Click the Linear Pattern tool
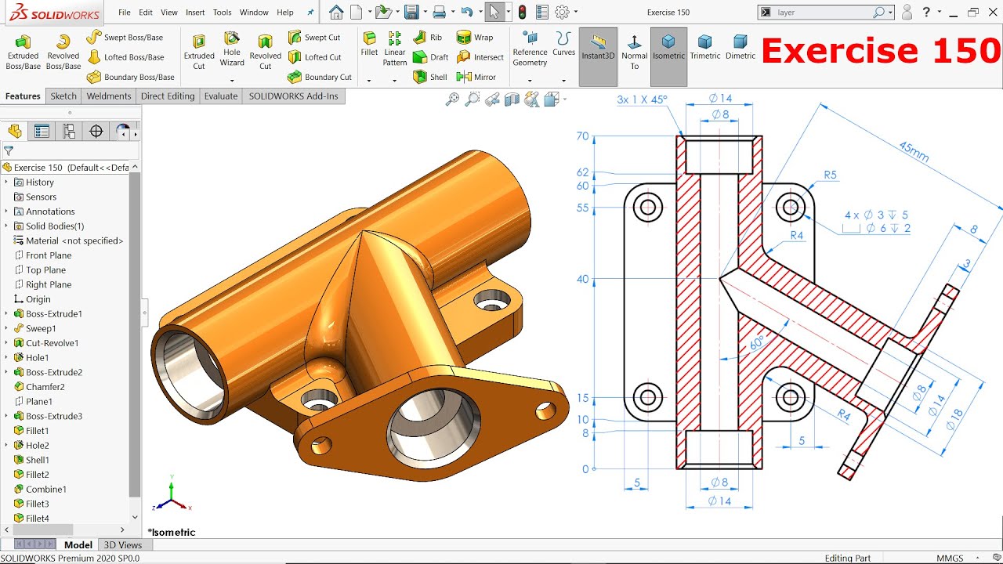This screenshot has height=564, width=1003. click(395, 49)
